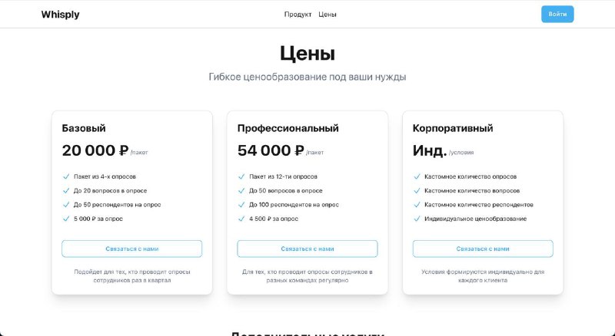Click checkmark beside Индивидуальное ценообразование

[417, 219]
